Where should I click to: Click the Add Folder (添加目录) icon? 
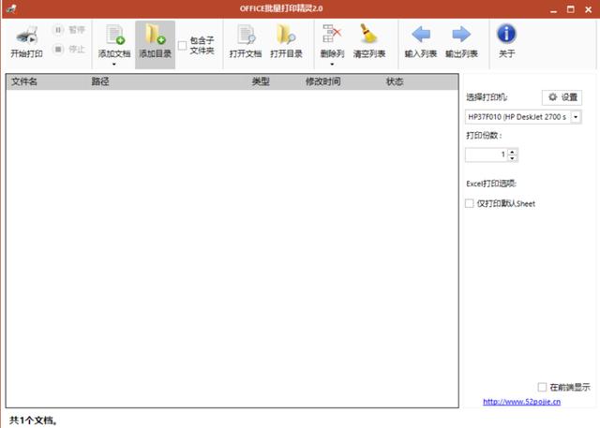coord(155,35)
